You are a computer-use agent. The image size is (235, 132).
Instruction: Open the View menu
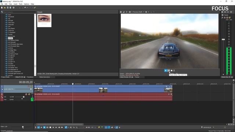[10, 4]
